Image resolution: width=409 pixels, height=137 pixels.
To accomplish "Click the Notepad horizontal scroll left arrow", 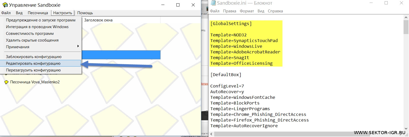I will coord(212,134).
